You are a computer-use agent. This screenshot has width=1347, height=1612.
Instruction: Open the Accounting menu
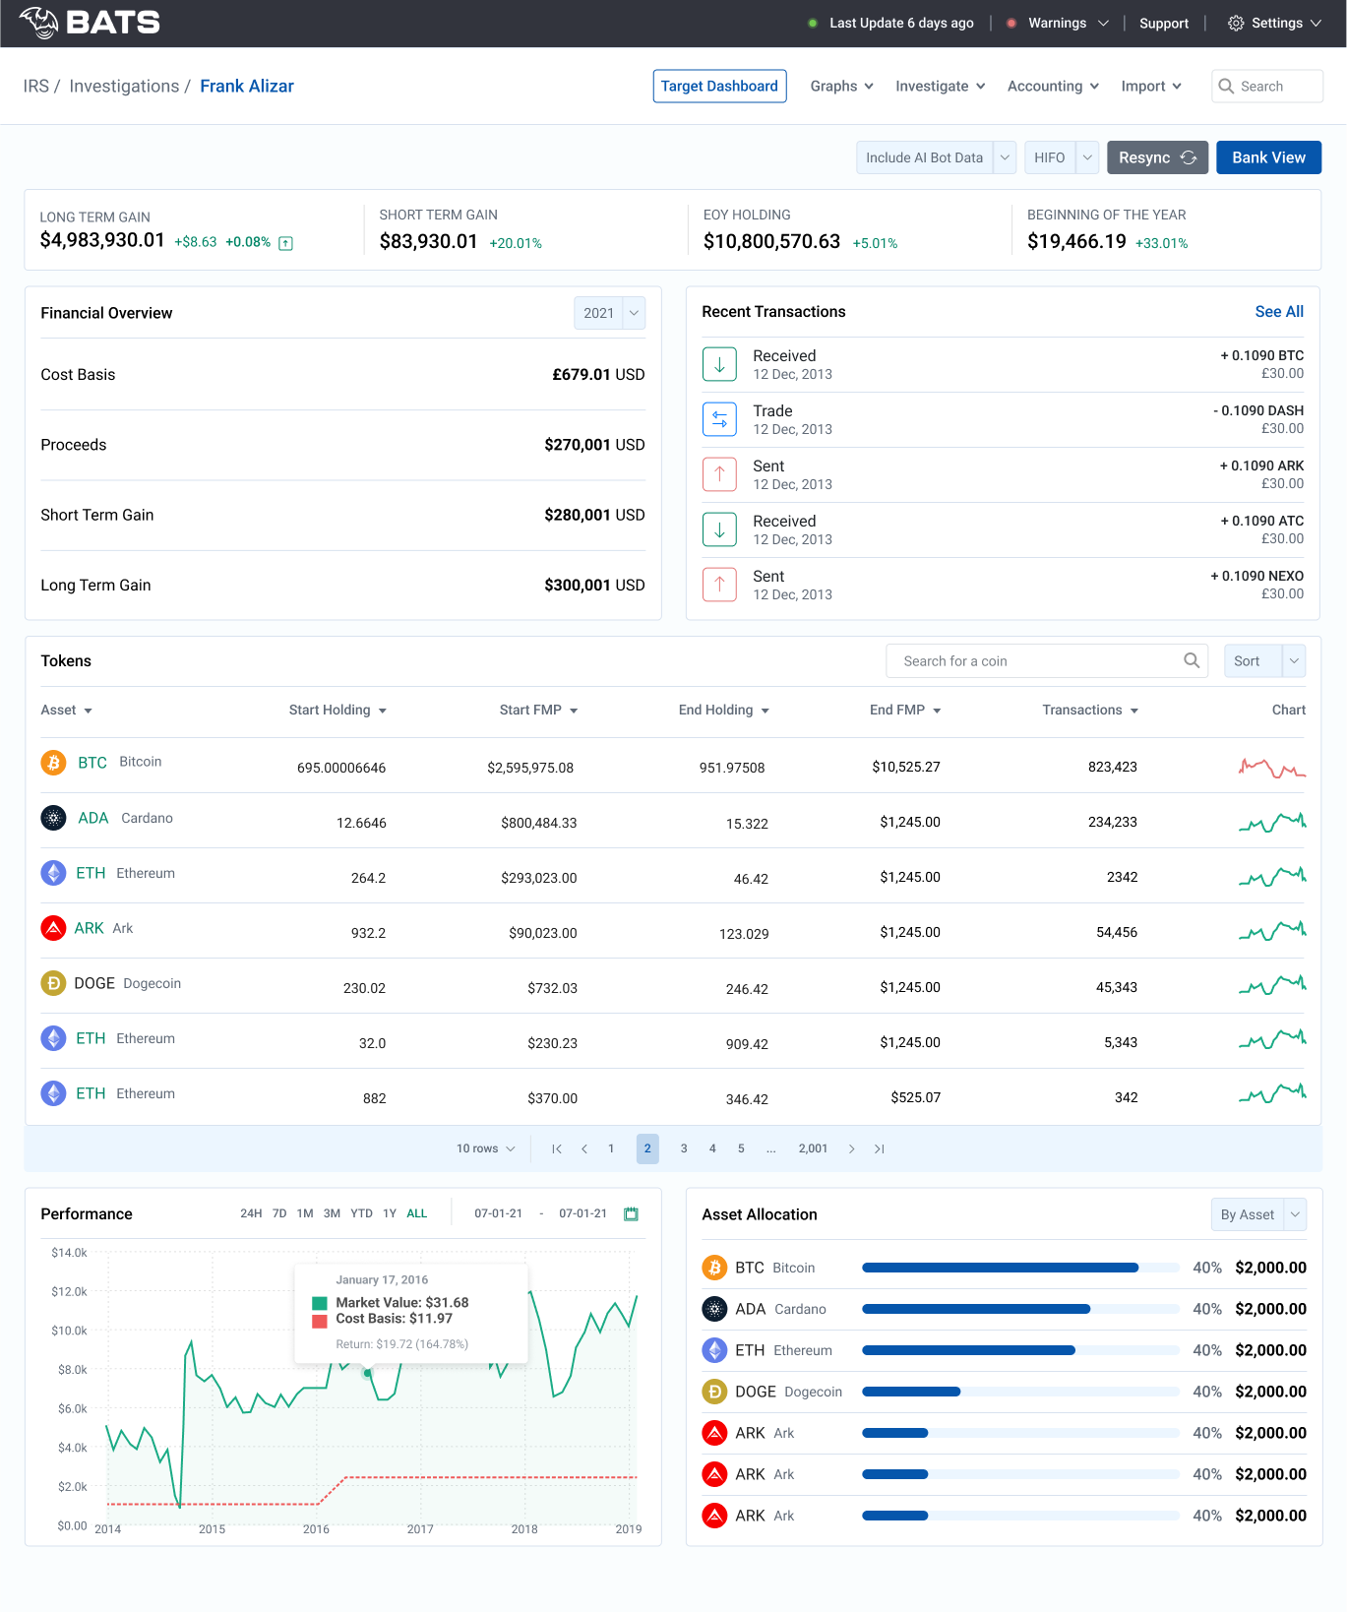1053,87
